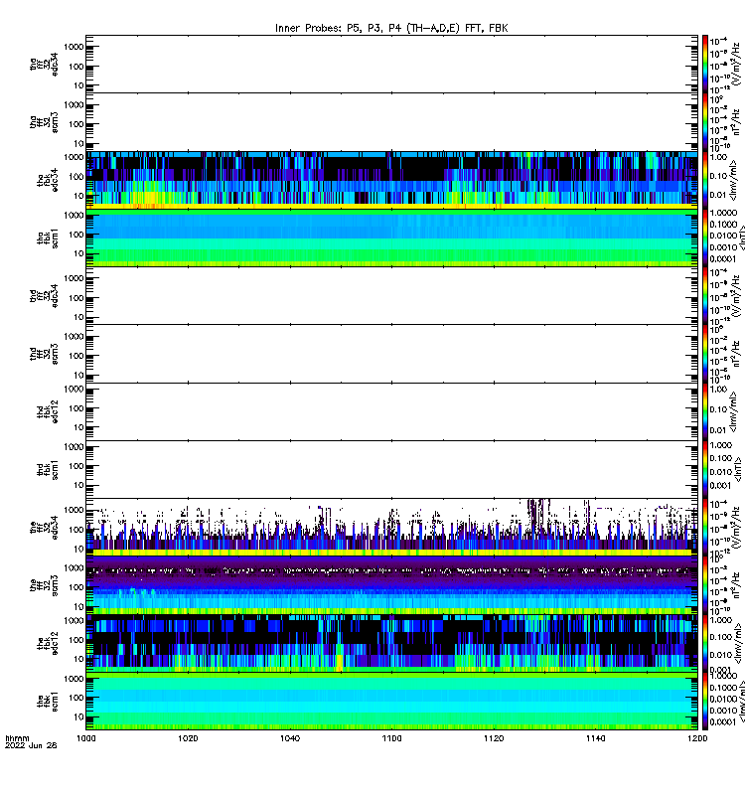745x795 pixels.
Task: Click the 'thd fff 32 scm3' y-axis label
Action: [44, 354]
